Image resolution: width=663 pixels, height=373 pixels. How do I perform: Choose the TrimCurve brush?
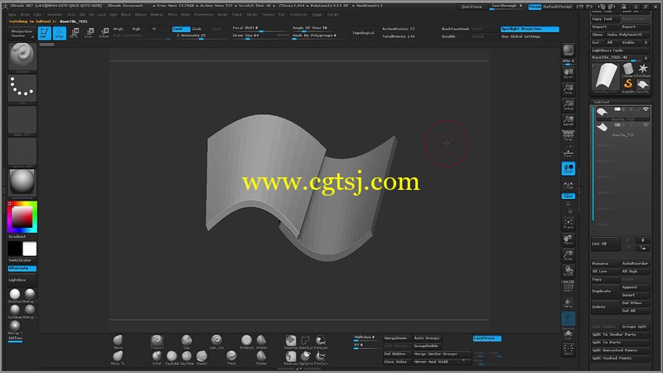tap(321, 357)
